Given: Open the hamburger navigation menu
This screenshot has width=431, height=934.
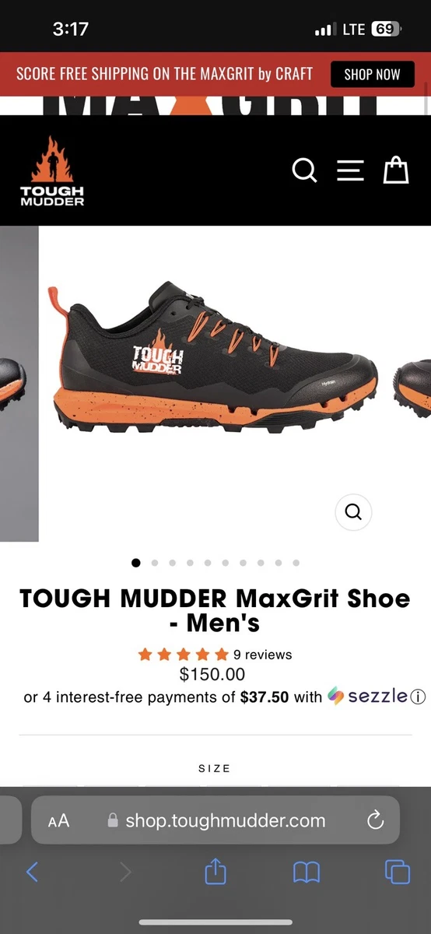Looking at the screenshot, I should (x=350, y=170).
